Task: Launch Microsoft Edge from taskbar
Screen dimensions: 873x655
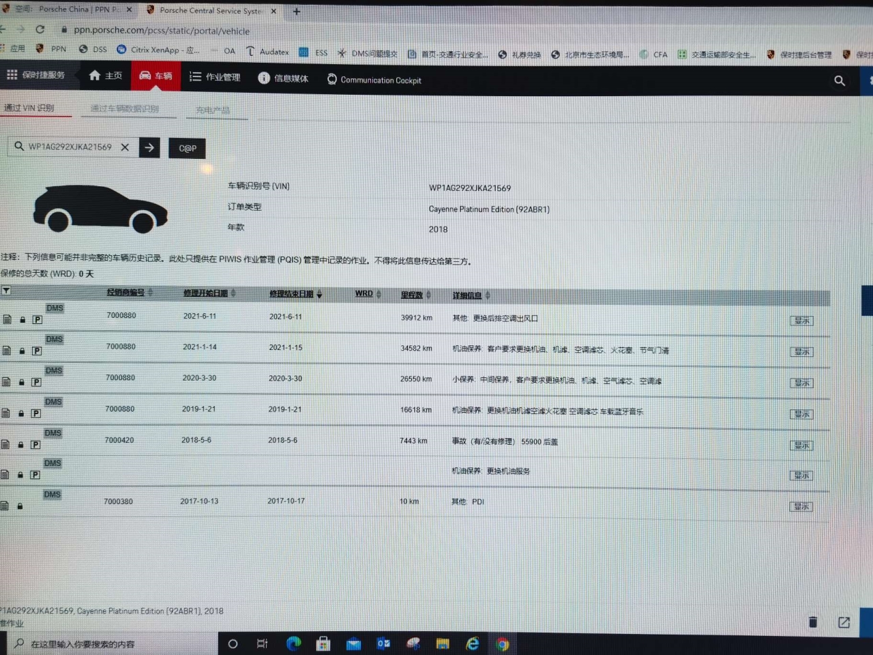Action: [294, 643]
